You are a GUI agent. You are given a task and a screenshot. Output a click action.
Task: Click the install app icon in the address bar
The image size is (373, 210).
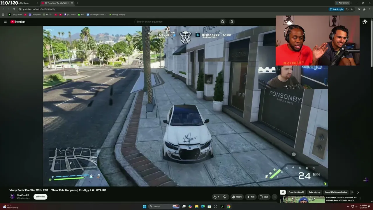point(347,9)
